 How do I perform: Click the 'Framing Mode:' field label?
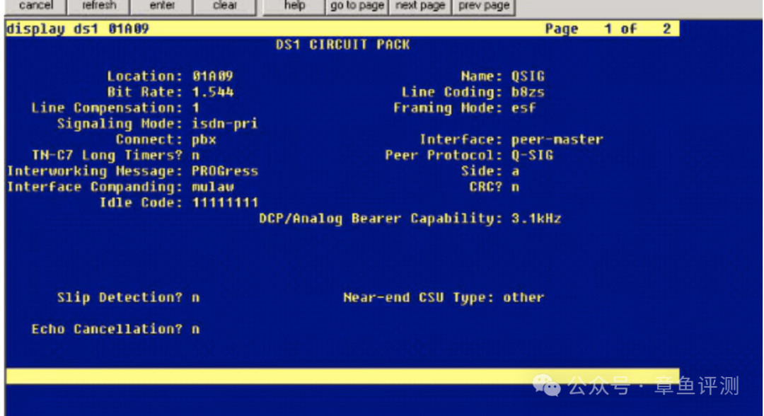pyautogui.click(x=448, y=108)
